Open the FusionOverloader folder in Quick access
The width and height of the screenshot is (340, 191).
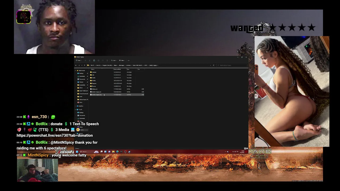(x=83, y=94)
